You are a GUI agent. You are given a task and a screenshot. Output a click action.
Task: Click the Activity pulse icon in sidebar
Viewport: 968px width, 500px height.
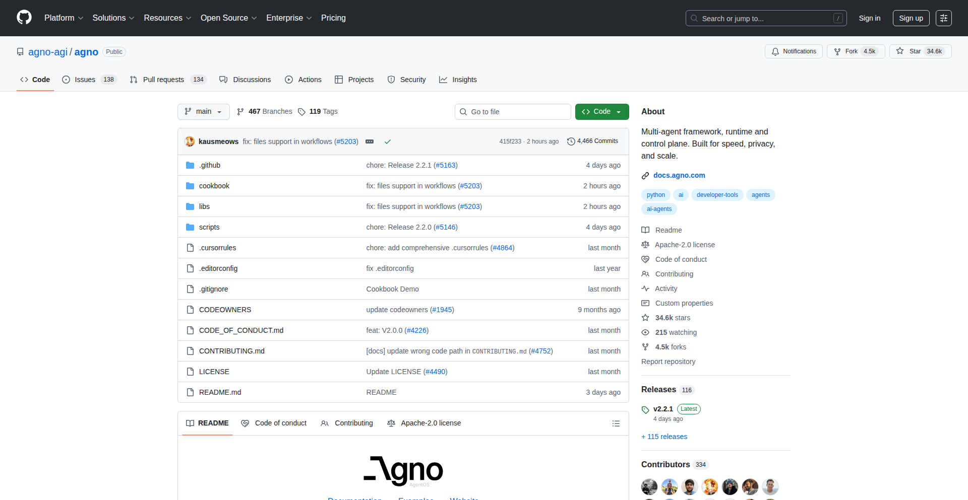tap(645, 289)
